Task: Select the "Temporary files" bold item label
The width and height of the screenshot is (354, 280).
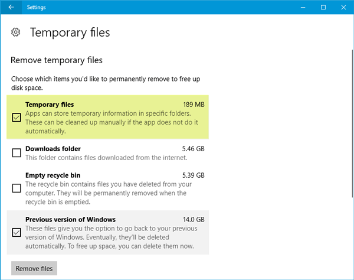Action: click(50, 105)
